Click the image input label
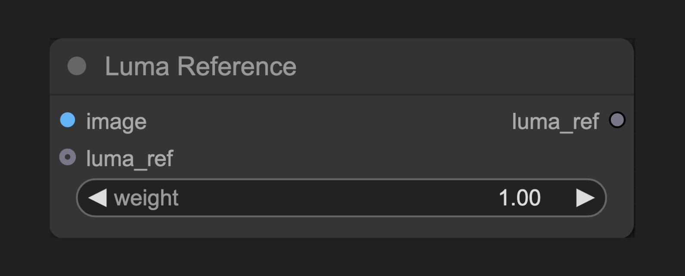The image size is (685, 276). point(116,122)
